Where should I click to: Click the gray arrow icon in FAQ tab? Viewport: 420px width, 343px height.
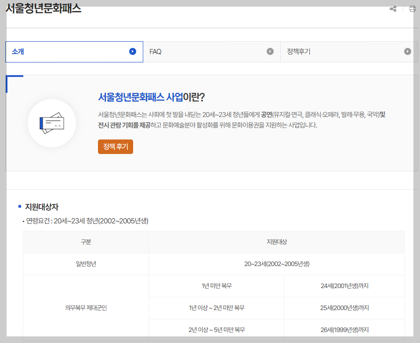tap(270, 51)
